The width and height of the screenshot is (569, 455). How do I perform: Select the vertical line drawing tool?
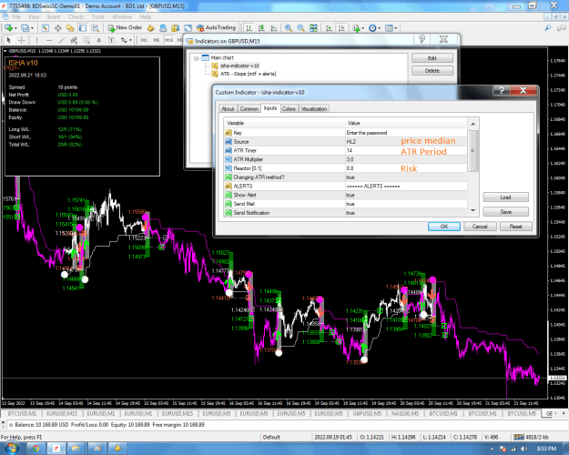36,40
